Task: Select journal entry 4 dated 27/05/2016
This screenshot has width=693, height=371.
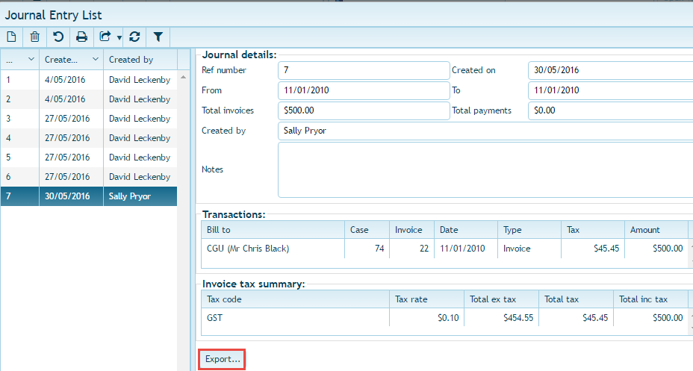Action: click(x=88, y=138)
